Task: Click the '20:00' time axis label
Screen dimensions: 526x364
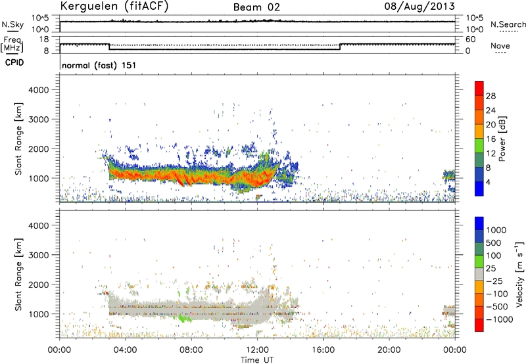Action: coord(389,350)
